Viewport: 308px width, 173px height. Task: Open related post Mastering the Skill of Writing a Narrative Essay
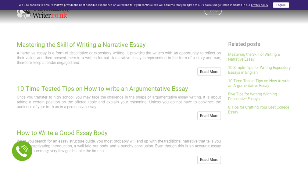[254, 57]
